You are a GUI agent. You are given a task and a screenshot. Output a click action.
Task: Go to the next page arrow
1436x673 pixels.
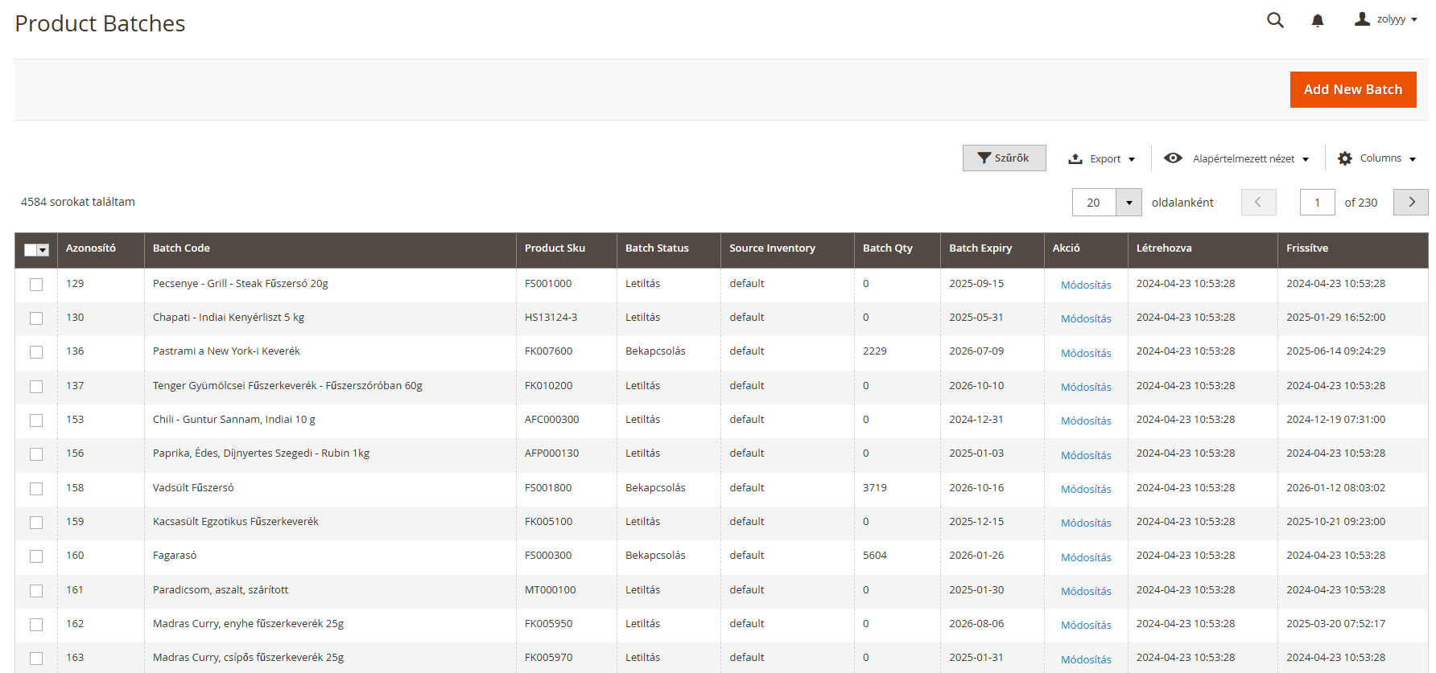pyautogui.click(x=1411, y=202)
